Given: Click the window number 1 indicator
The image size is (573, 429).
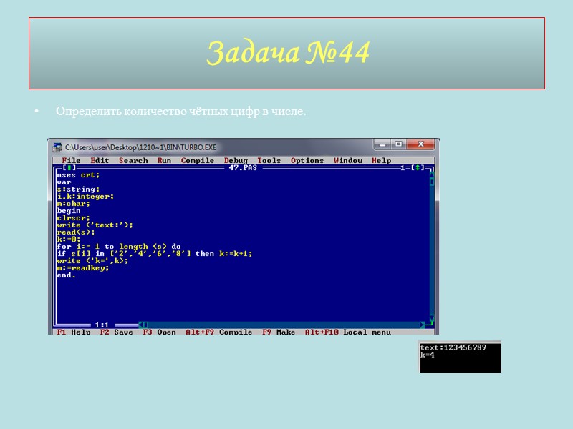Looking at the screenshot, I should 403,168.
